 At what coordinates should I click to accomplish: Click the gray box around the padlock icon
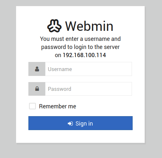[x=37, y=89]
